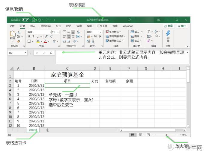Switch to the 公式 (Formulas) tab
The image size is (204, 152).
click(58, 26)
